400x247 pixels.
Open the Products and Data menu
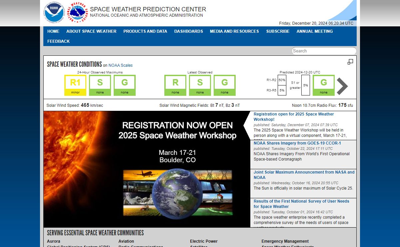[x=145, y=31]
